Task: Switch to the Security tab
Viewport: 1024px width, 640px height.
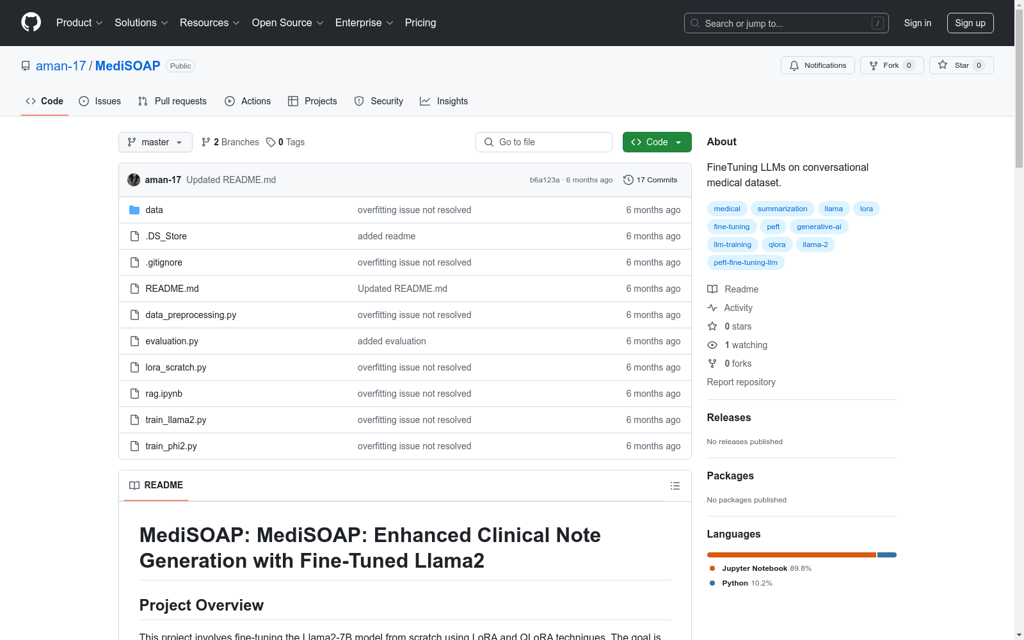Action: tap(379, 101)
